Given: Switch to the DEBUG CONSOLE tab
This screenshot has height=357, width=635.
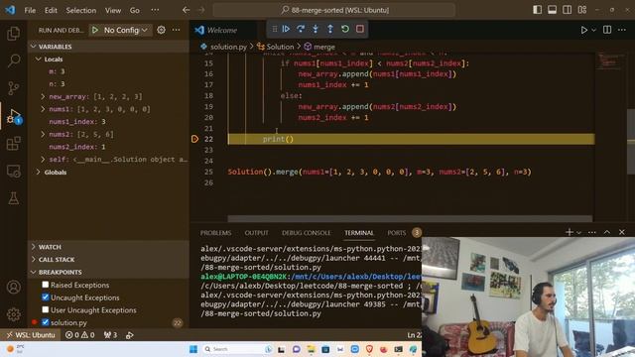Looking at the screenshot, I should click(x=307, y=233).
